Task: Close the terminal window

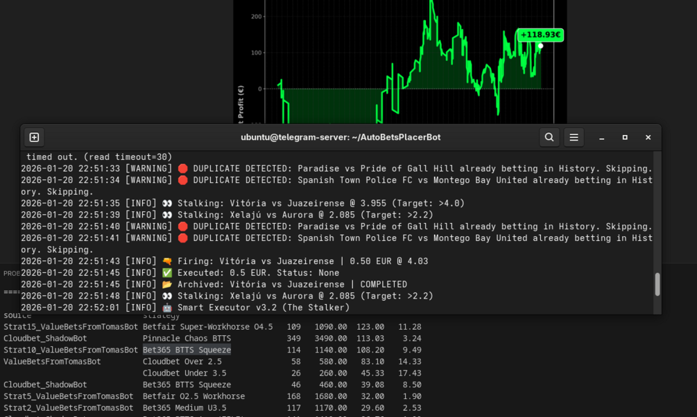Action: (648, 138)
